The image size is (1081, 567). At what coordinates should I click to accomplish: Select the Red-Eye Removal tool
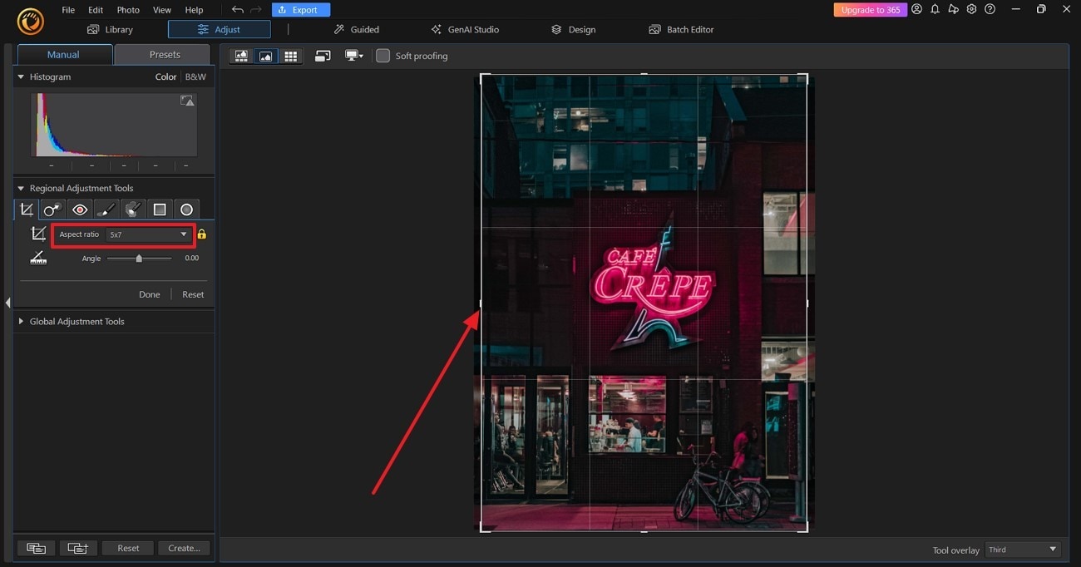(80, 210)
